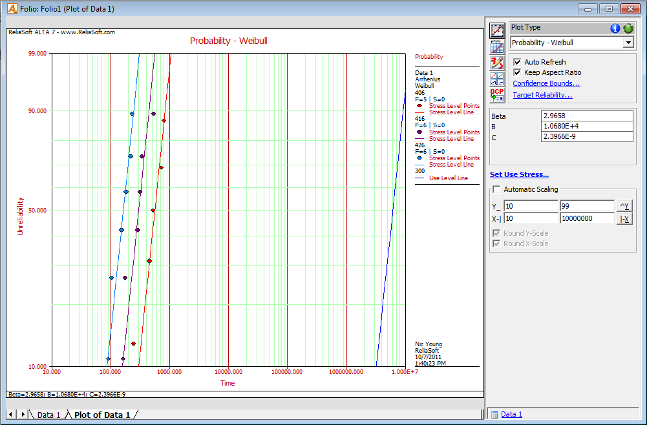This screenshot has height=425, width=647.
Task: Select the Plot of Data 1 tab
Action: point(101,415)
